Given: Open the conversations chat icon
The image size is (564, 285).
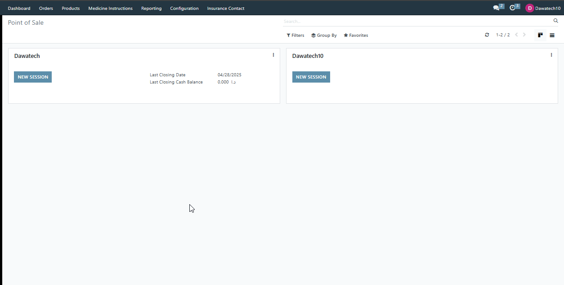Looking at the screenshot, I should pyautogui.click(x=497, y=8).
